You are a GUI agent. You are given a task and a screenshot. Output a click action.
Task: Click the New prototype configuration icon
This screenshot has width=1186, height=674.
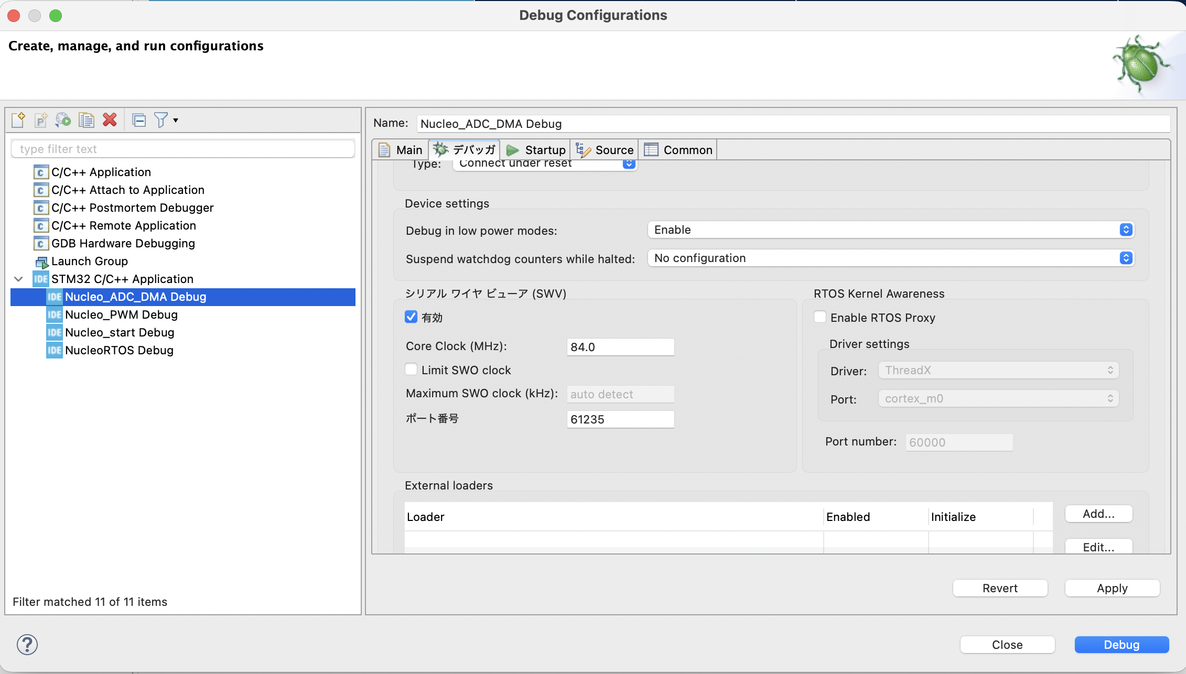[x=41, y=120]
